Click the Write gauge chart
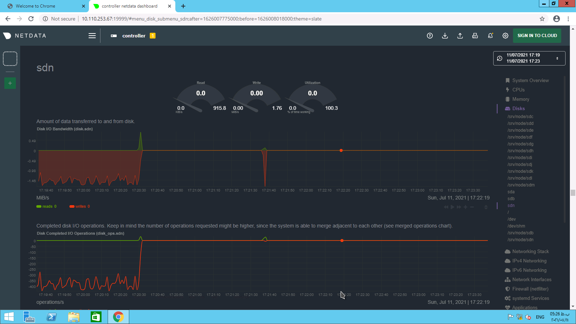 (256, 97)
